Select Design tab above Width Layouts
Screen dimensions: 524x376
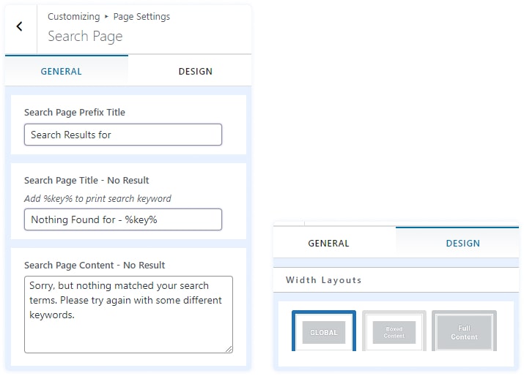point(462,244)
